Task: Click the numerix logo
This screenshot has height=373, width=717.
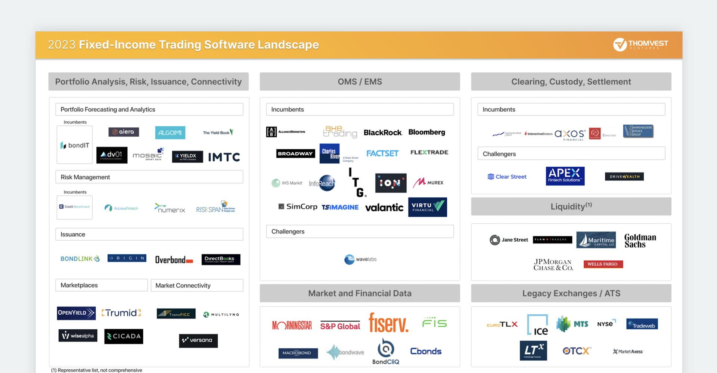Action: pyautogui.click(x=170, y=208)
